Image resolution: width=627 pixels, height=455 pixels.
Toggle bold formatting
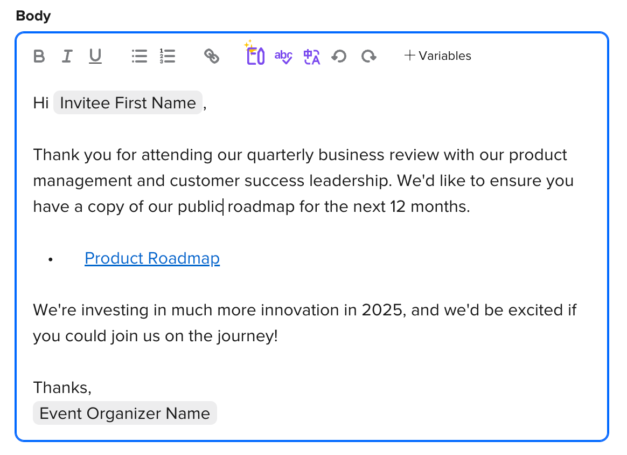pyautogui.click(x=39, y=56)
